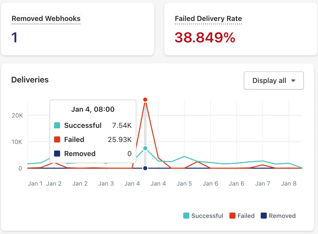Viewport: 318px width, 234px height.
Task: Click the Jan 3 x-axis label
Action: tap(106, 184)
